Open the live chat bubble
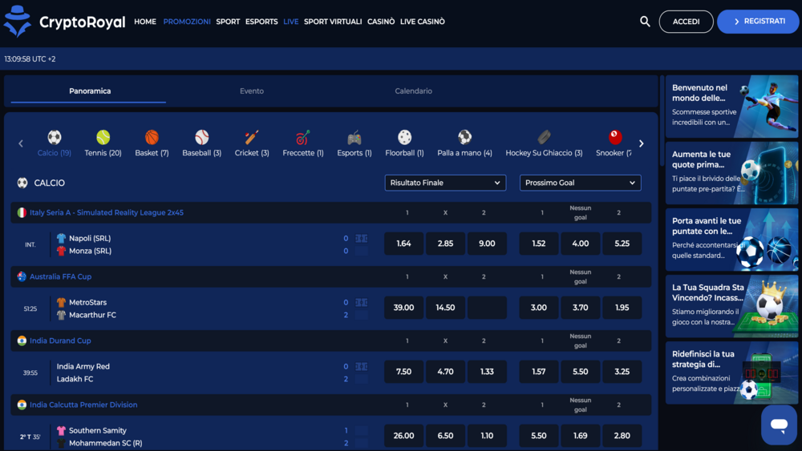This screenshot has height=451, width=802. tap(779, 425)
